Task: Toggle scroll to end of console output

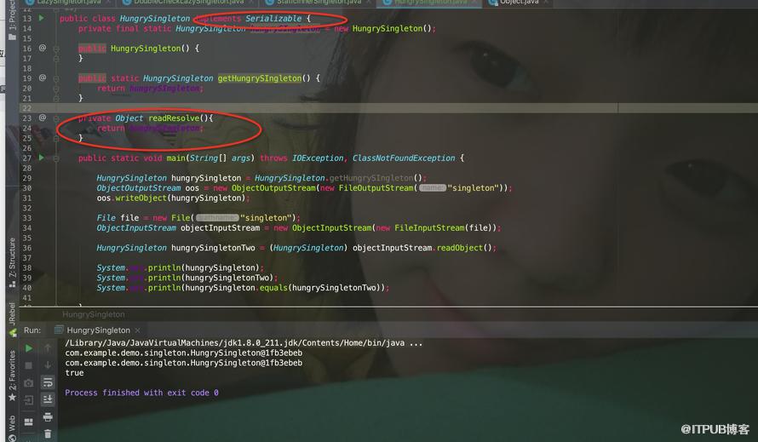Action: (x=48, y=399)
